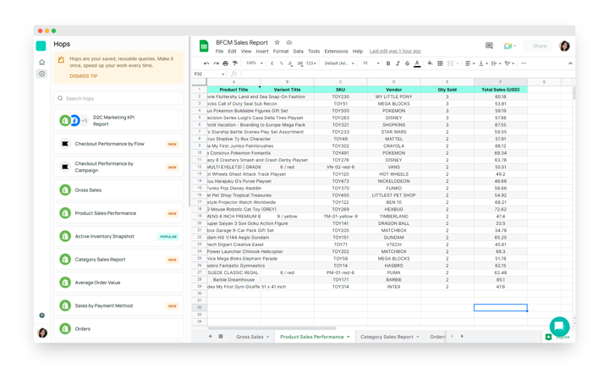609x368 pixels.
Task: Open the help question mark icon
Action: [42, 316]
